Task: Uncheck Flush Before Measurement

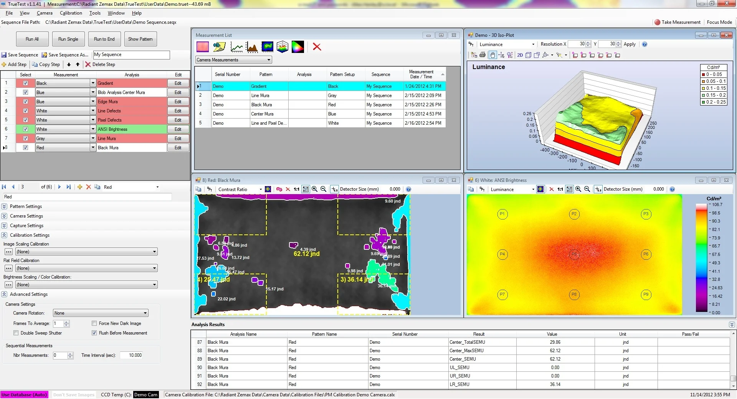Action: pyautogui.click(x=94, y=333)
